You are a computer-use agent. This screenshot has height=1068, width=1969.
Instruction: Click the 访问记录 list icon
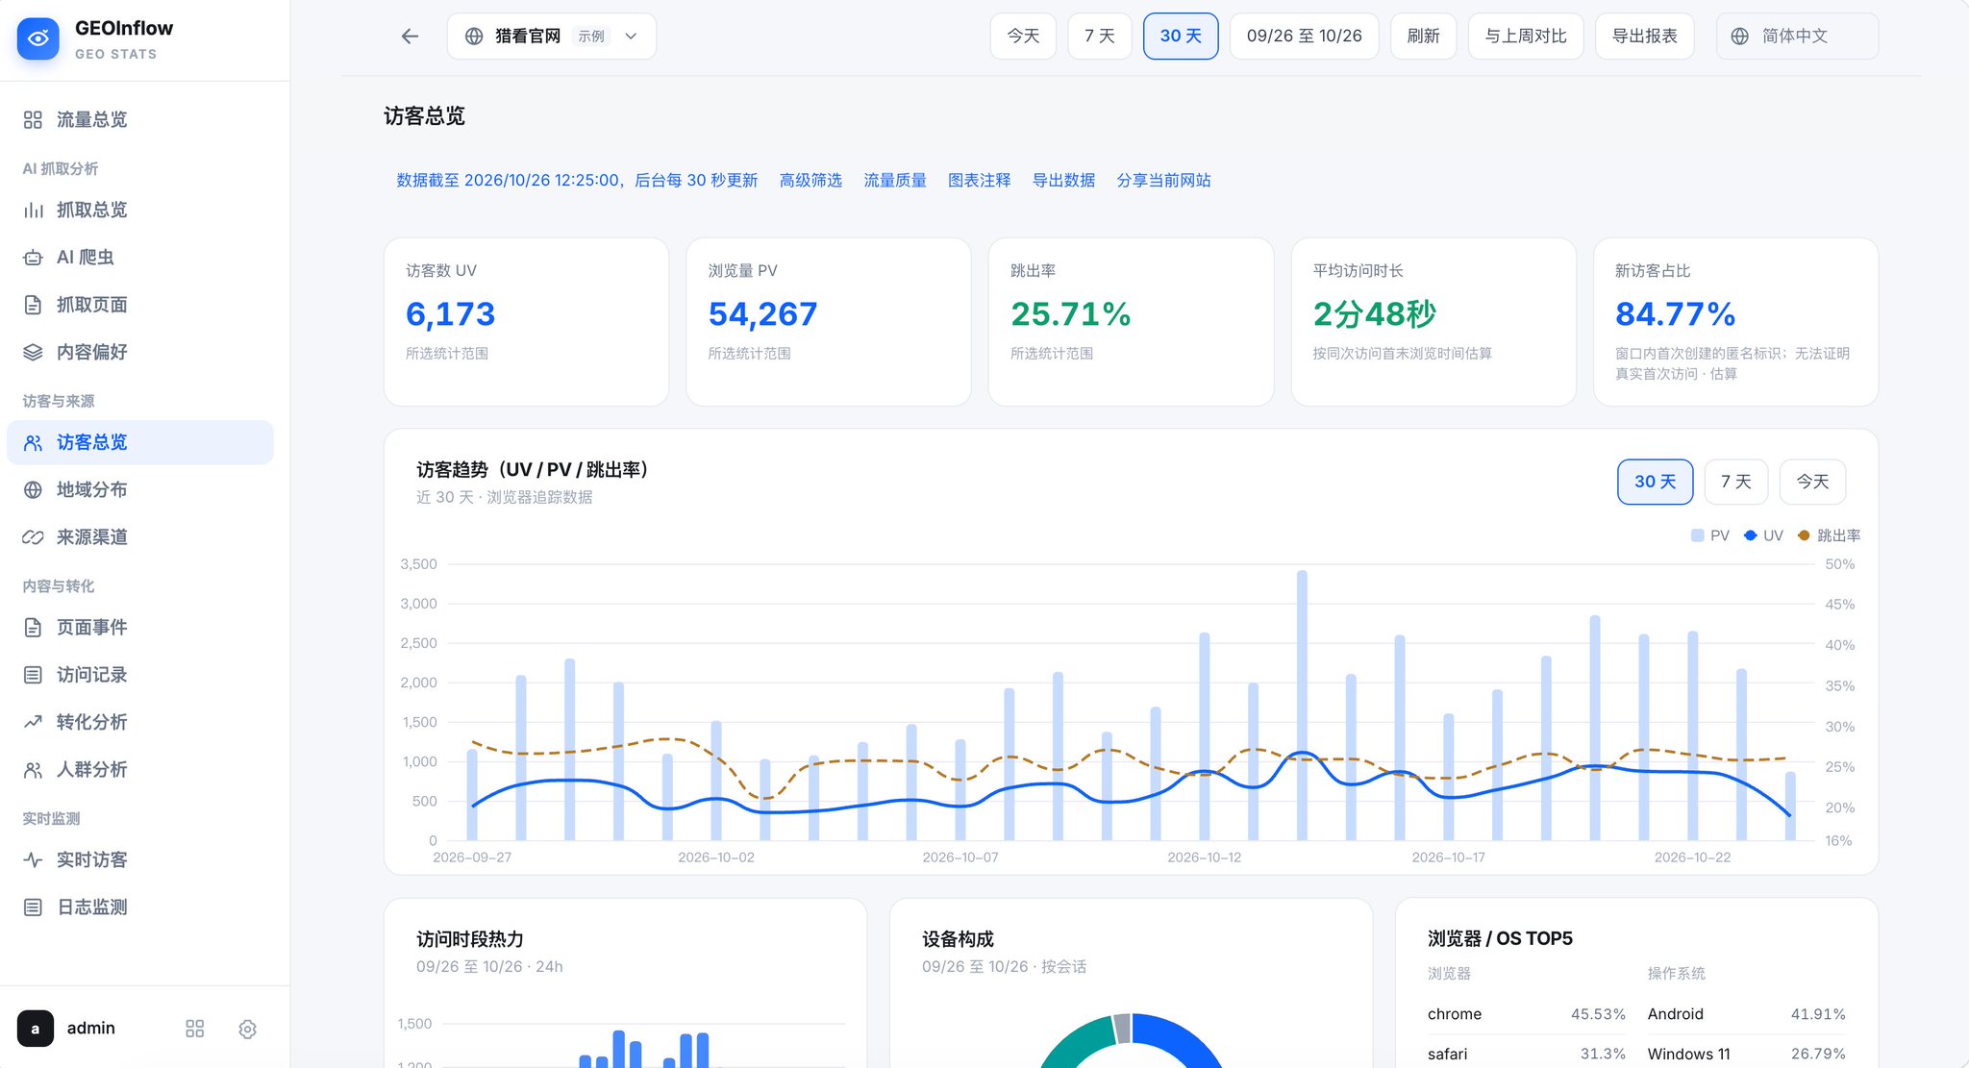[x=33, y=675]
